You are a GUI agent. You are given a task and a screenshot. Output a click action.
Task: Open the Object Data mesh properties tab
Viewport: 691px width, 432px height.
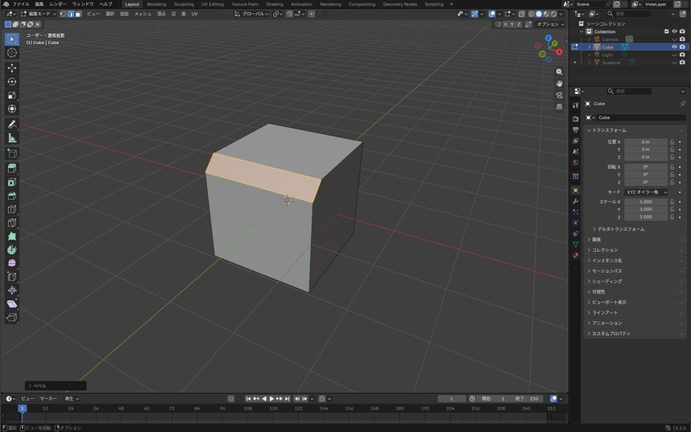[x=575, y=244]
